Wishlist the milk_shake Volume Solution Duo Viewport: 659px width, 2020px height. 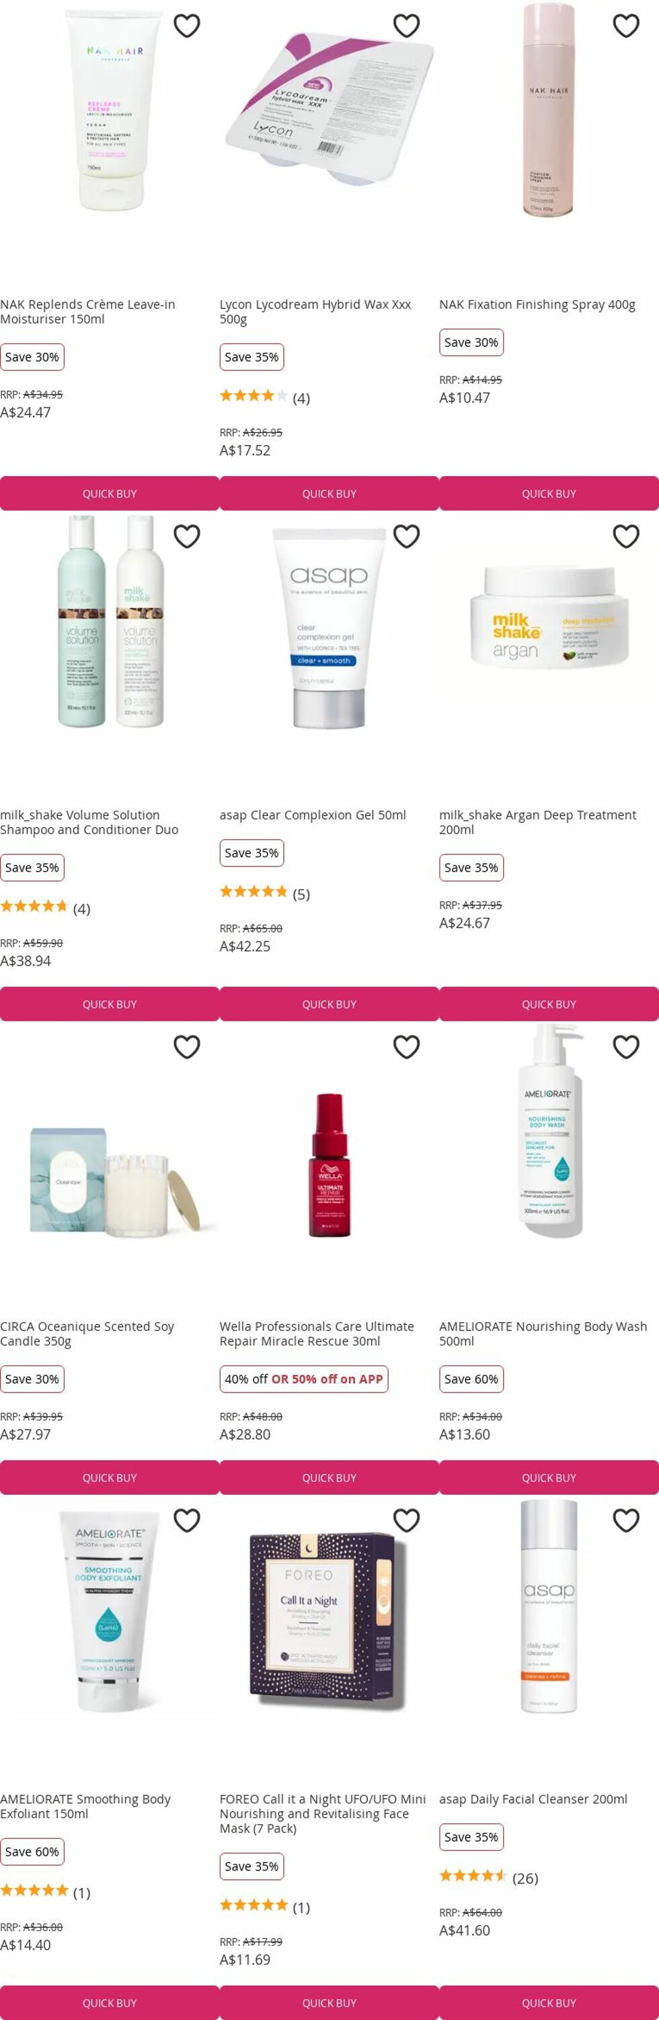coord(186,537)
